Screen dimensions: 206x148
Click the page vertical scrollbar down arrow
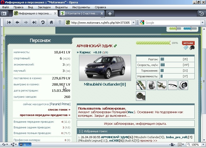pyautogui.click(x=204, y=140)
